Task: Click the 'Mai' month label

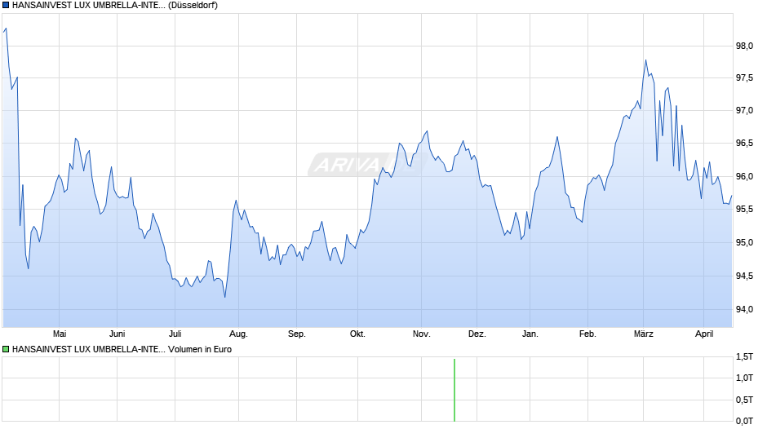Action: tap(60, 334)
